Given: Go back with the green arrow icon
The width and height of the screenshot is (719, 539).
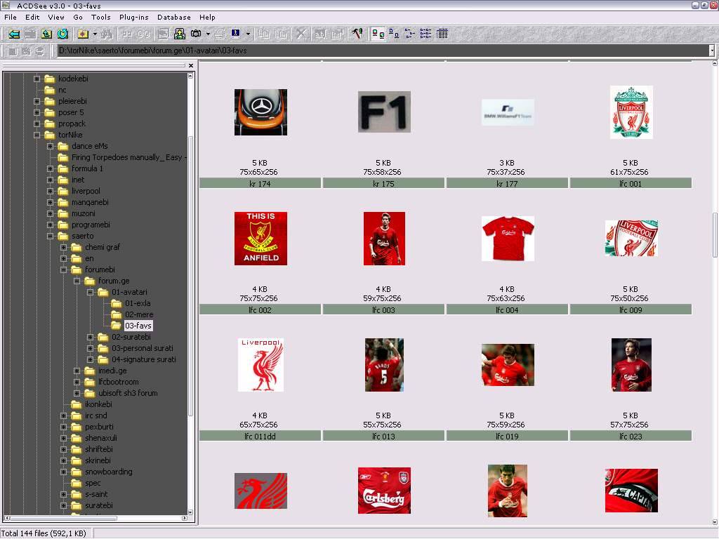Looking at the screenshot, I should click(14, 34).
